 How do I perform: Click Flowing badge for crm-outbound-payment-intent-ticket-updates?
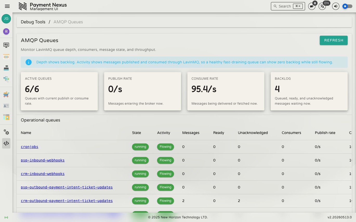point(166,201)
